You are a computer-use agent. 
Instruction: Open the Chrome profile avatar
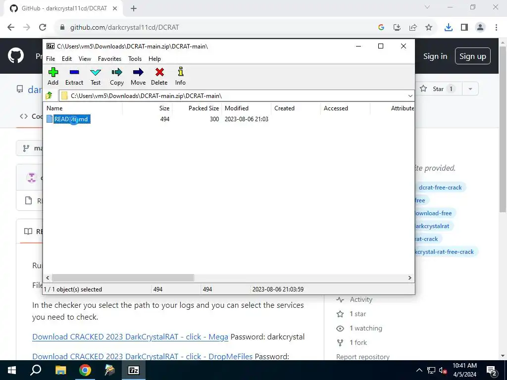coord(480,28)
